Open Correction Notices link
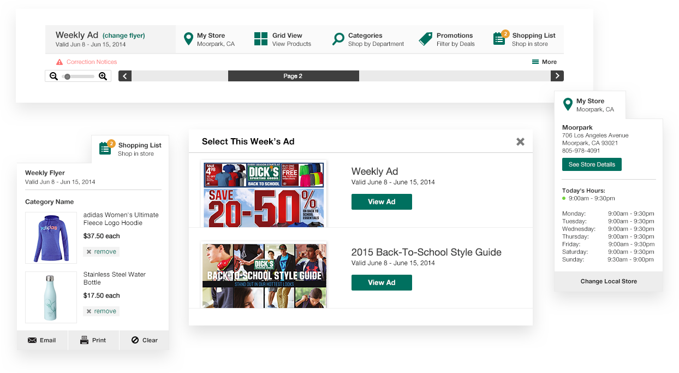679x373 pixels. click(x=91, y=62)
